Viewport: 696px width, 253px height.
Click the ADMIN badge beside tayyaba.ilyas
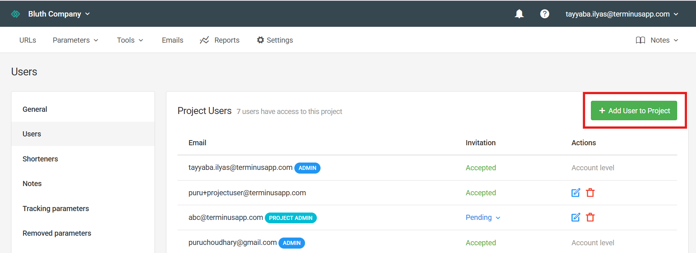click(x=307, y=168)
